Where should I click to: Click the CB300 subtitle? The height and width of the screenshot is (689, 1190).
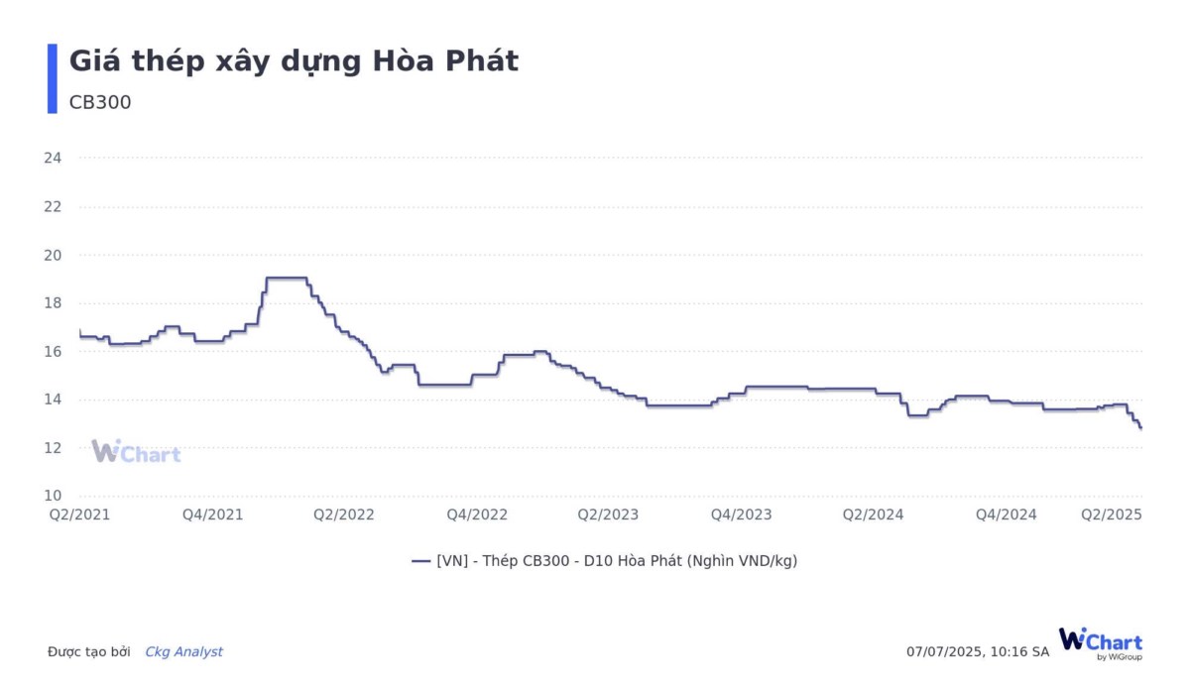[x=100, y=102]
